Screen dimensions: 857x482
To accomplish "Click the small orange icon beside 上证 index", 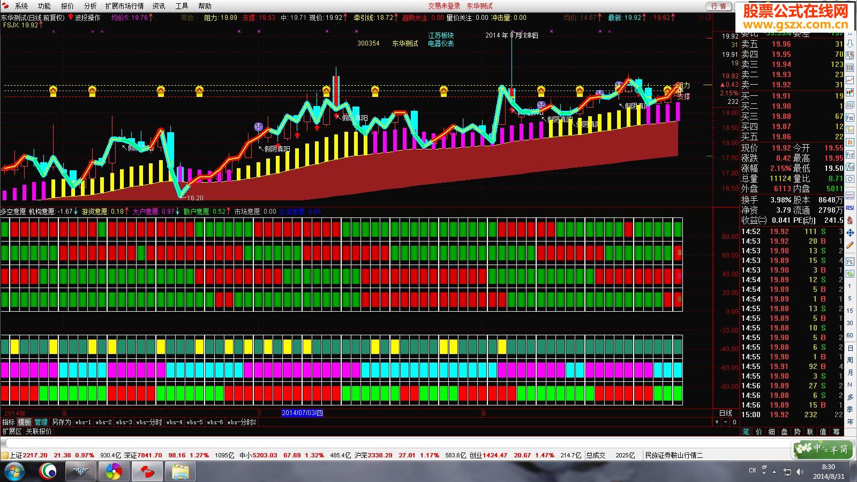I will pos(5,455).
